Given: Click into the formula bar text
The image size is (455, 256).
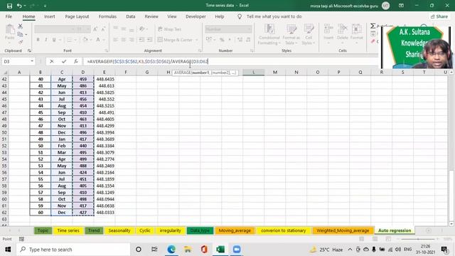Looking at the screenshot, I should pos(147,61).
